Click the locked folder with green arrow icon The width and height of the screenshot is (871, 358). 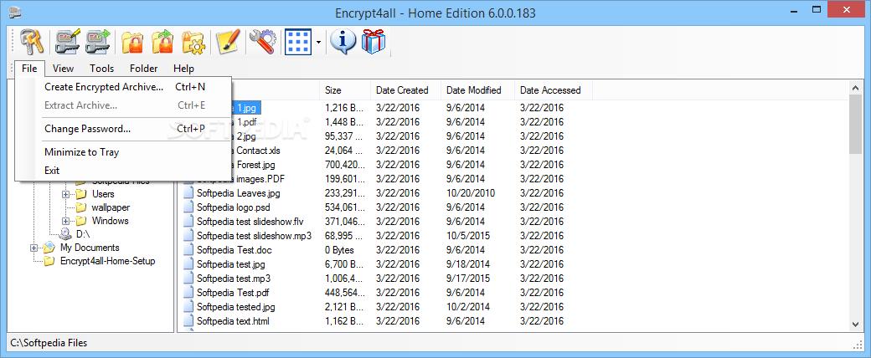[162, 42]
